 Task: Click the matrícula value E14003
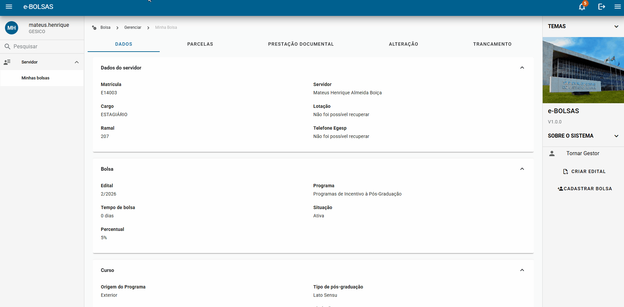coord(109,93)
